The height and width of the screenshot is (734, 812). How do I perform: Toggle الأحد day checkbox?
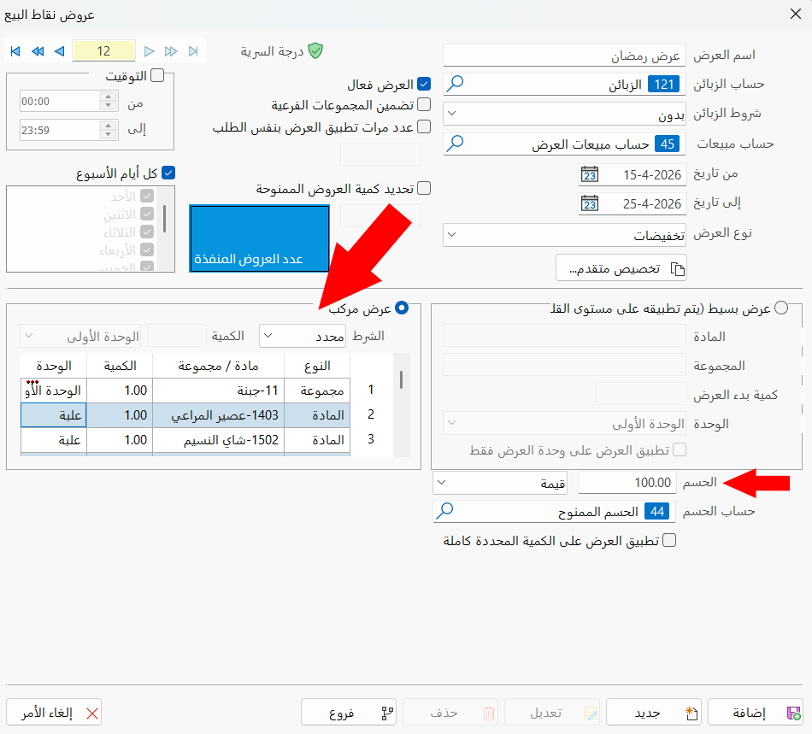pyautogui.click(x=147, y=197)
